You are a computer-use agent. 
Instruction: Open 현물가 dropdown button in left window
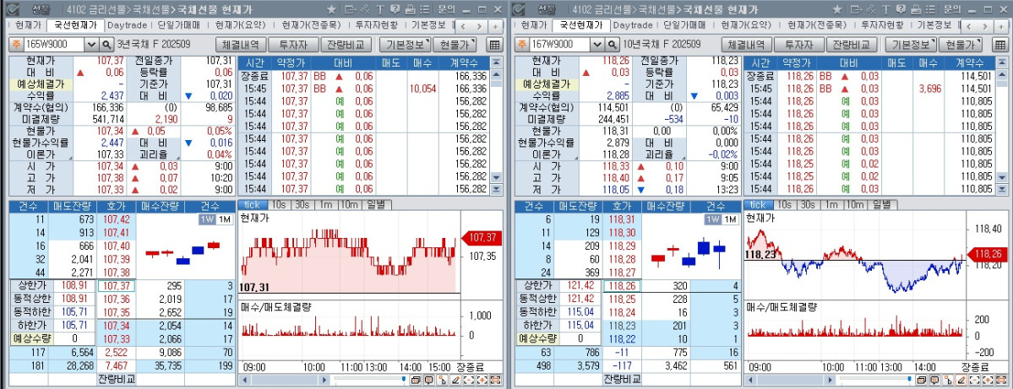pos(455,45)
